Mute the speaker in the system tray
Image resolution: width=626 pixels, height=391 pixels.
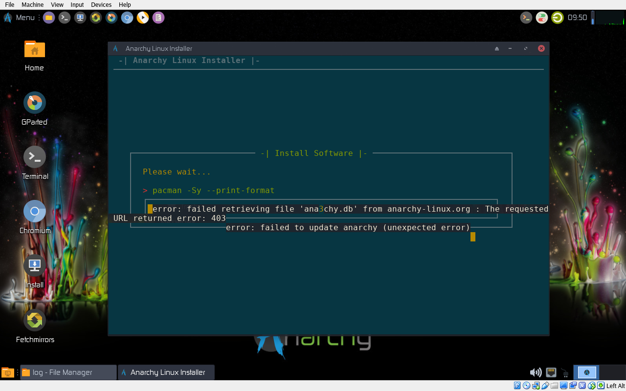[x=535, y=372]
